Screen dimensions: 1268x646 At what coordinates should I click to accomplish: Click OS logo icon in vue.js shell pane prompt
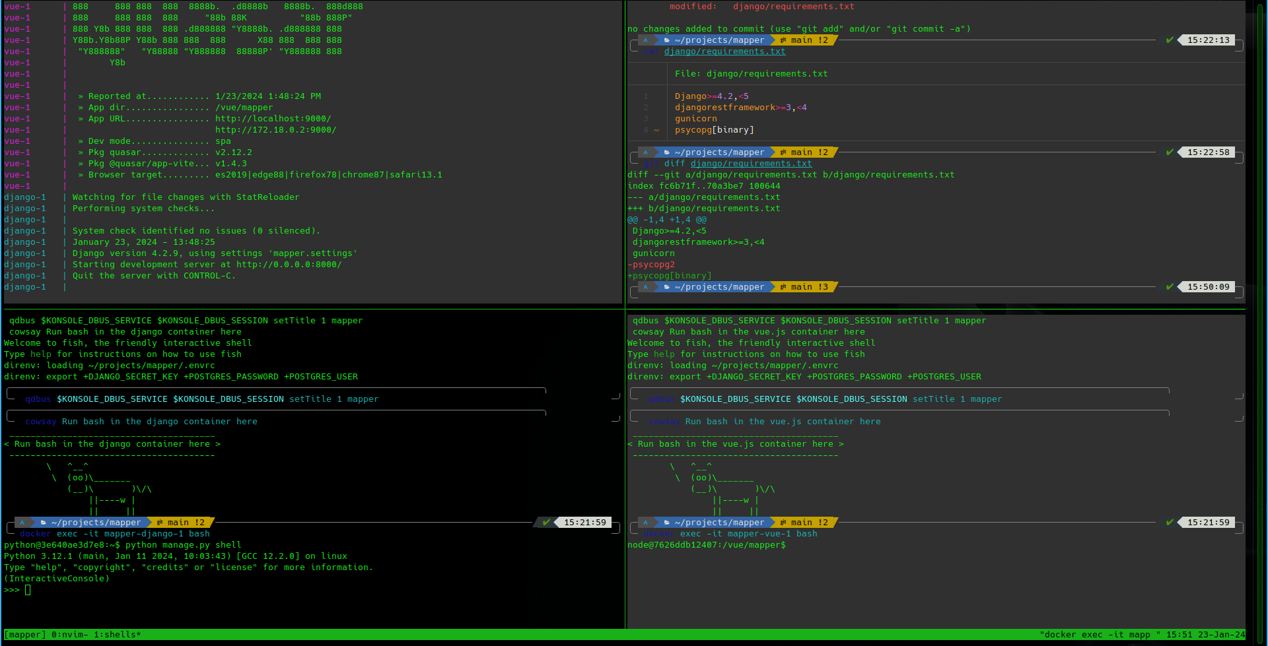tap(646, 523)
